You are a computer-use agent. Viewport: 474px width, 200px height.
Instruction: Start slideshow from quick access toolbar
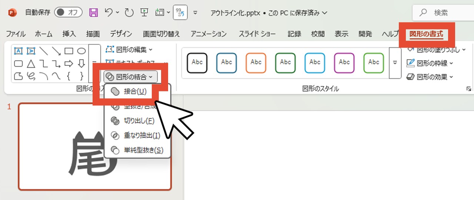[144, 13]
